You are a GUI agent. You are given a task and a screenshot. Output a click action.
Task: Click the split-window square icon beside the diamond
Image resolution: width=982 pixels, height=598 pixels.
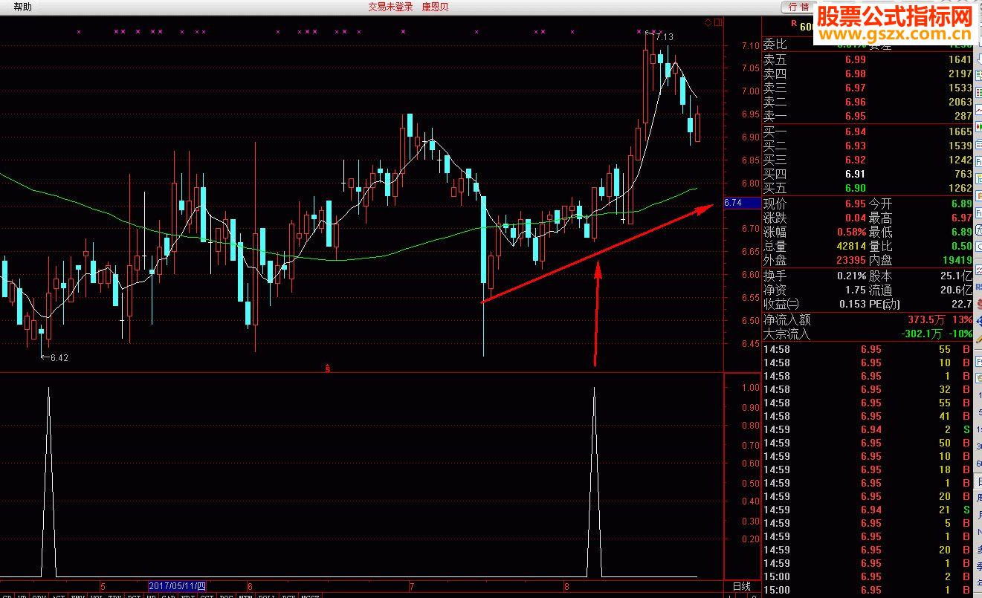pos(718,22)
